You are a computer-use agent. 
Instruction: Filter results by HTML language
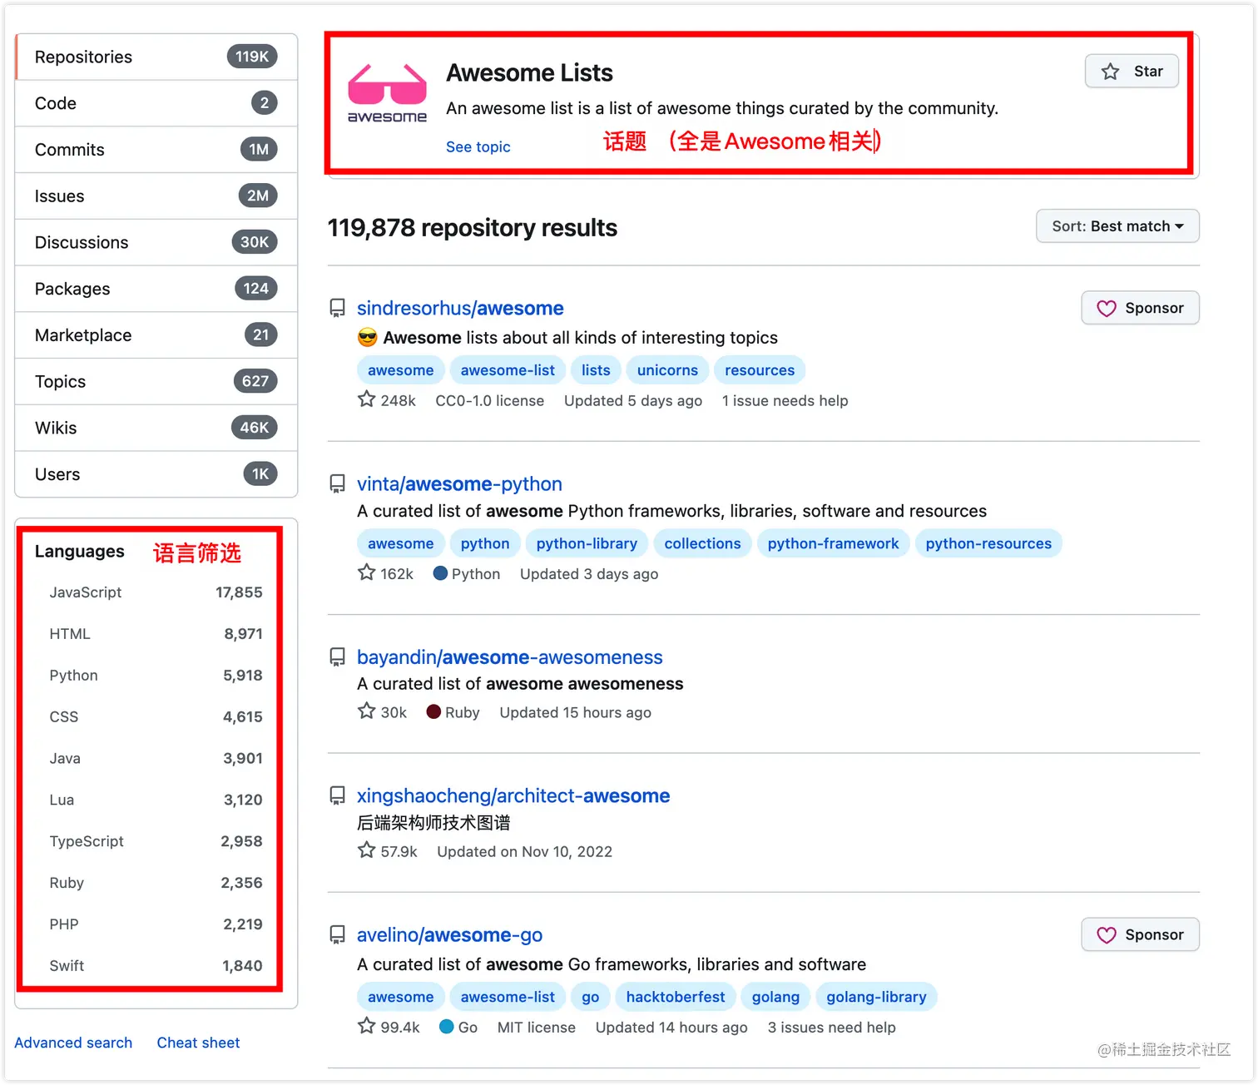pos(156,634)
